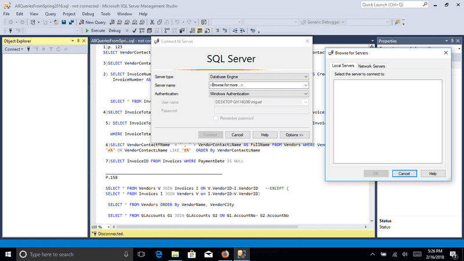Click the Execute query button

point(95,30)
